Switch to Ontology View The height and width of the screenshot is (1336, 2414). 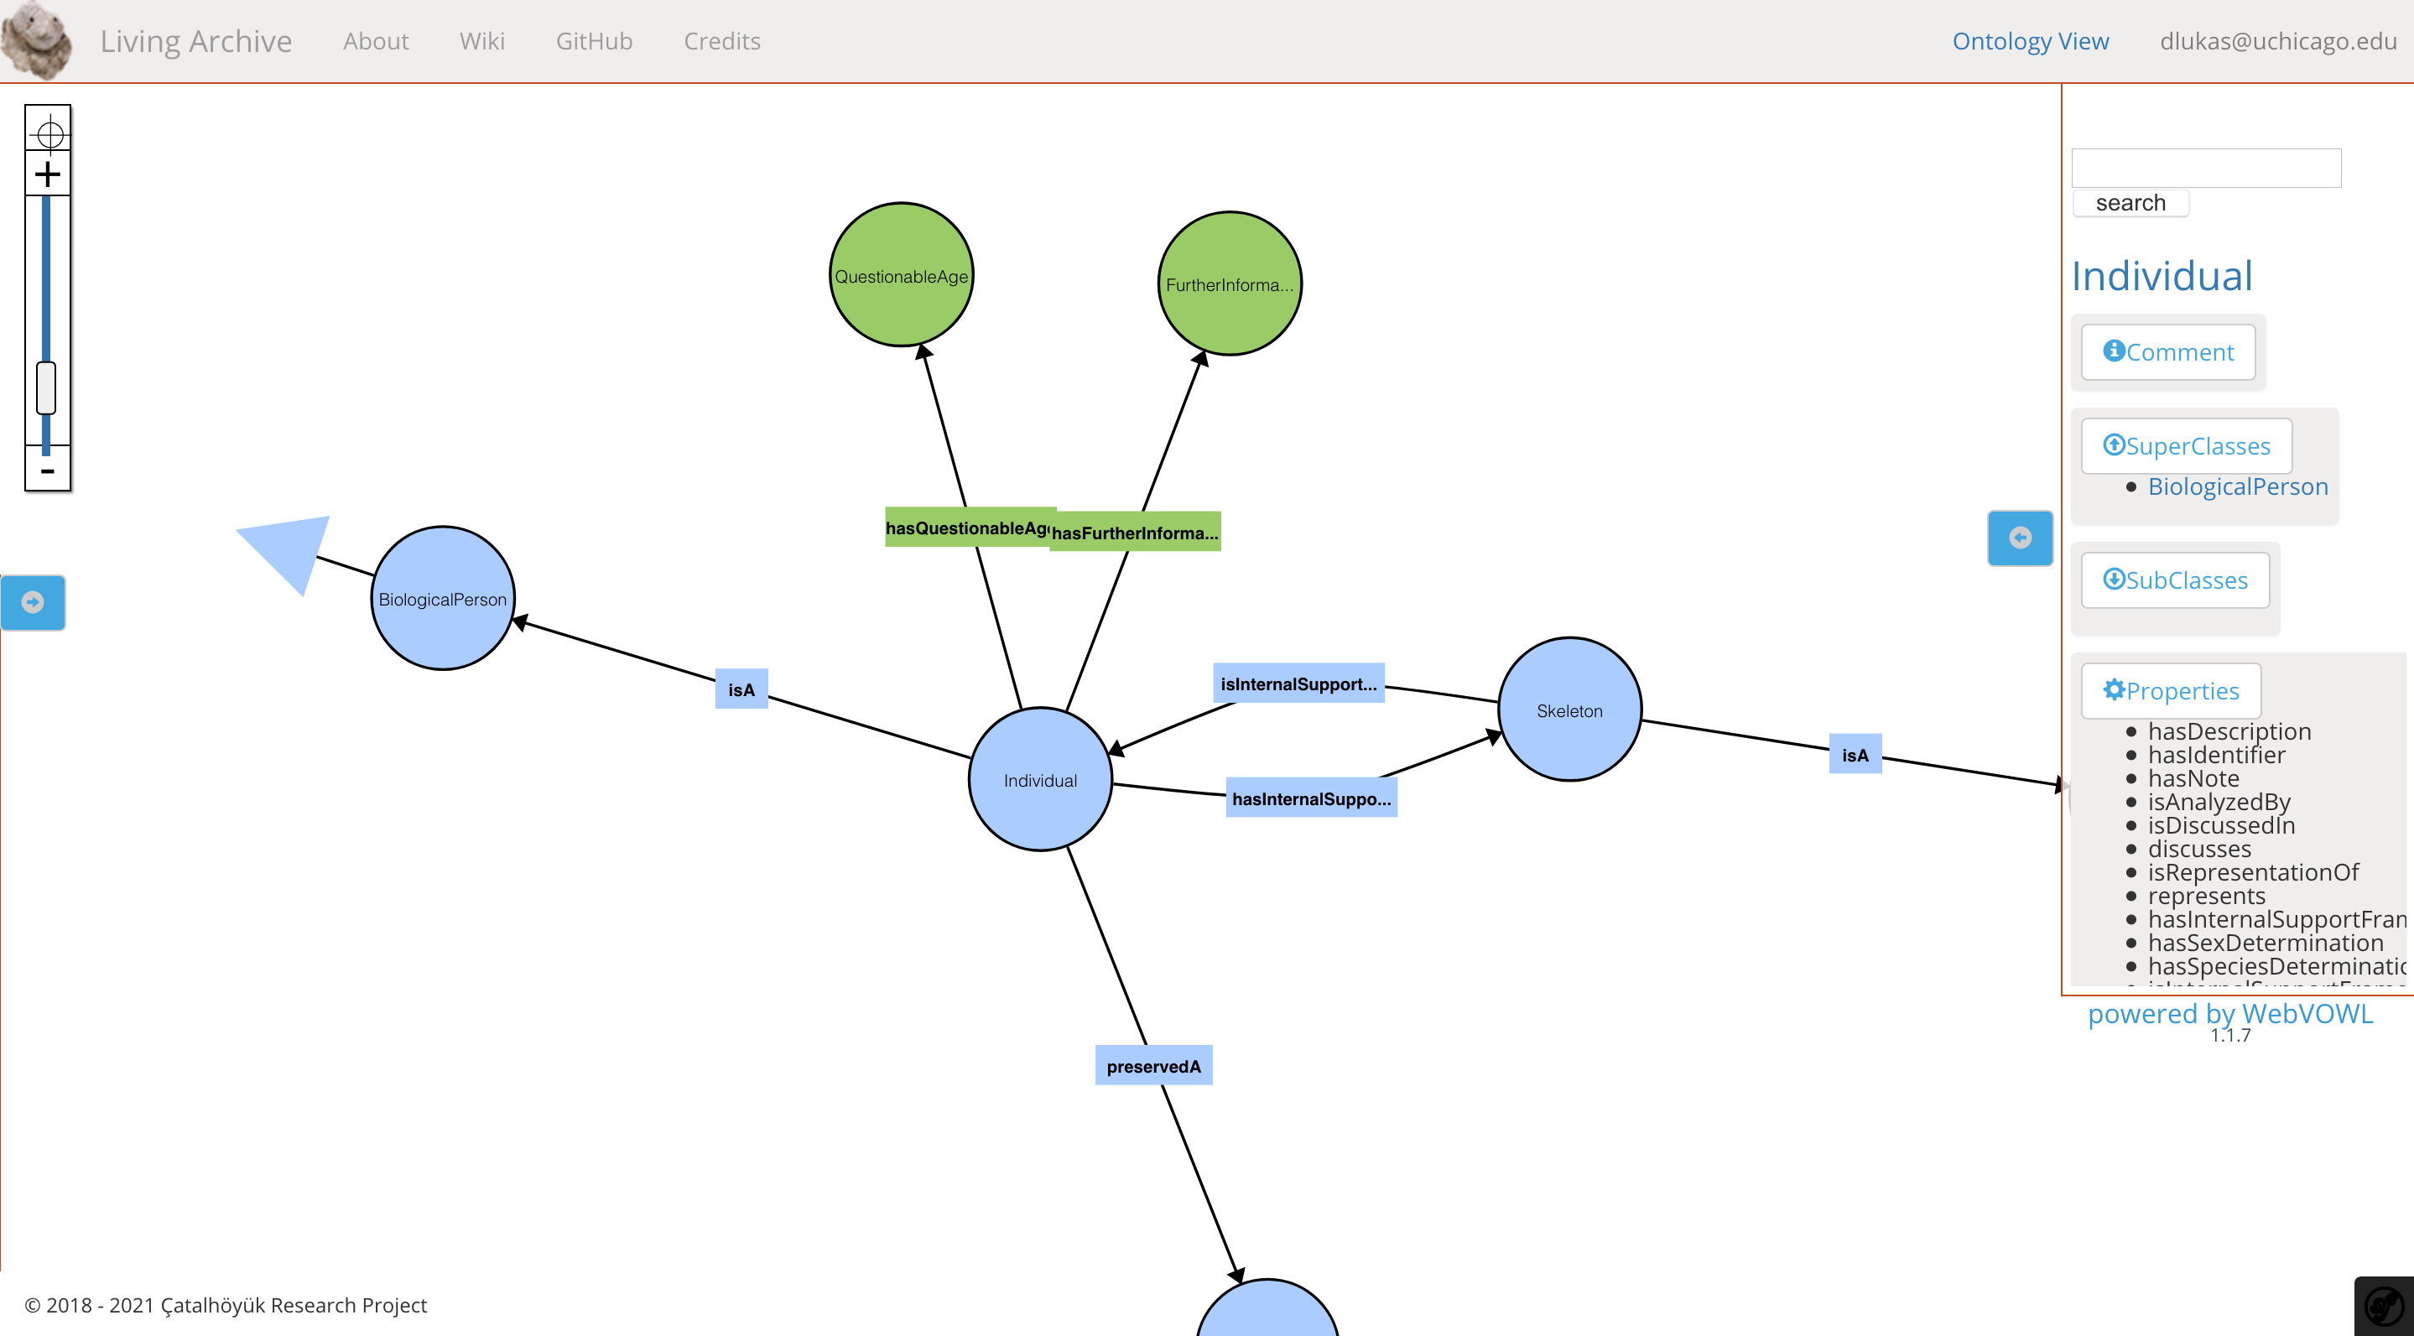pos(2030,41)
